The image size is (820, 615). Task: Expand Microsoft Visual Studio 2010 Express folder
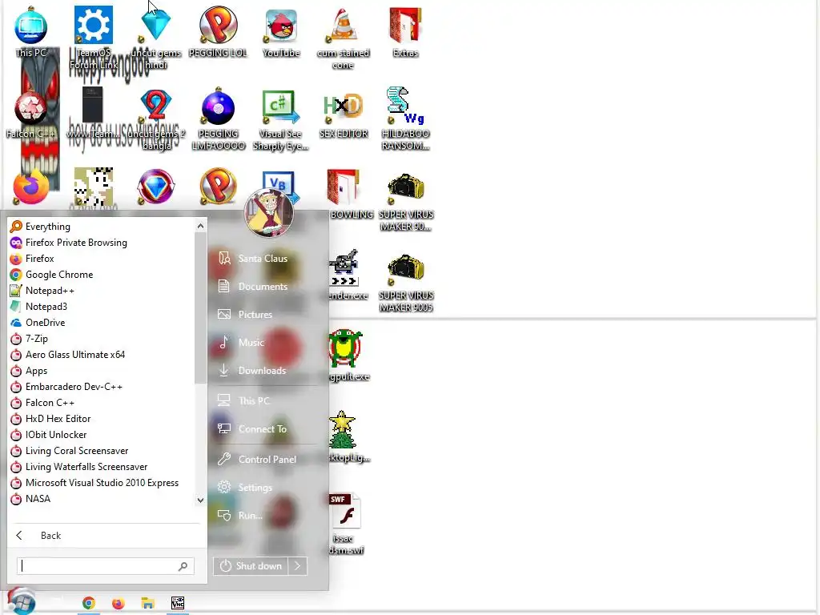[x=102, y=483]
